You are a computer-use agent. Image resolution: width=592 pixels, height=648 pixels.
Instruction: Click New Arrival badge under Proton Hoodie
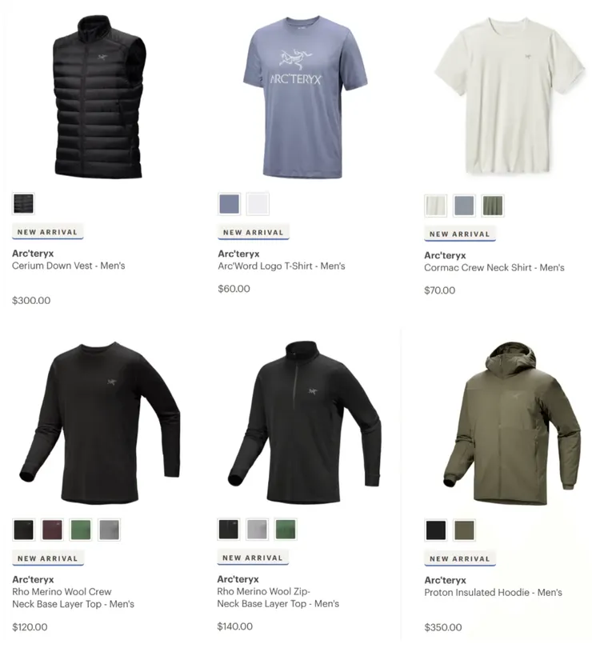pos(460,558)
